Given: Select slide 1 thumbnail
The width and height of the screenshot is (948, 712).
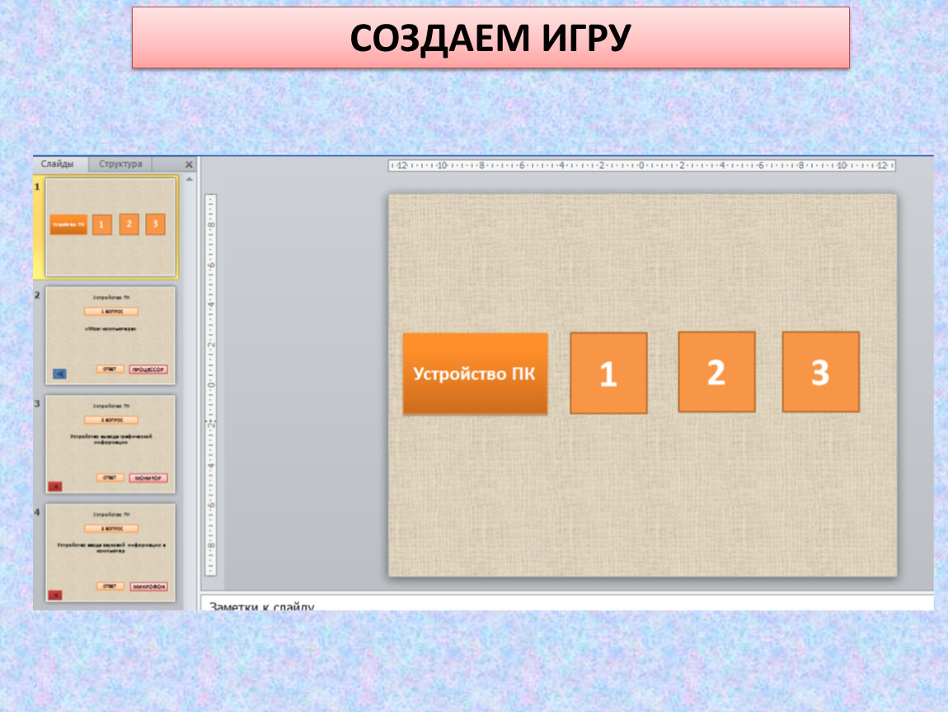Looking at the screenshot, I should coord(110,227).
